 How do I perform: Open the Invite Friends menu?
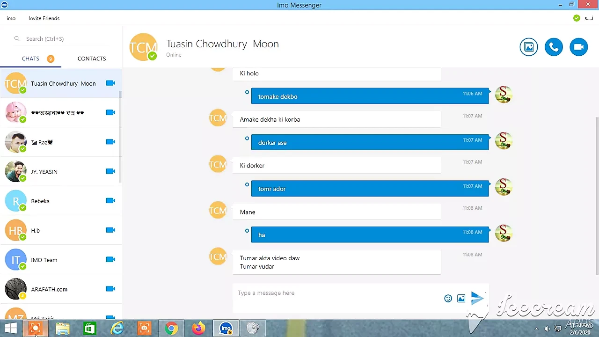tap(44, 18)
